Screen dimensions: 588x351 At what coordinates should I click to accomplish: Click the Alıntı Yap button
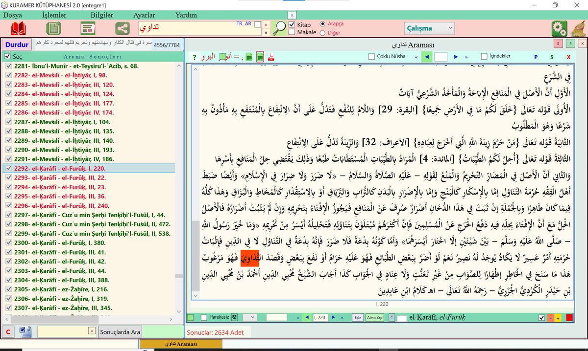[376, 318]
